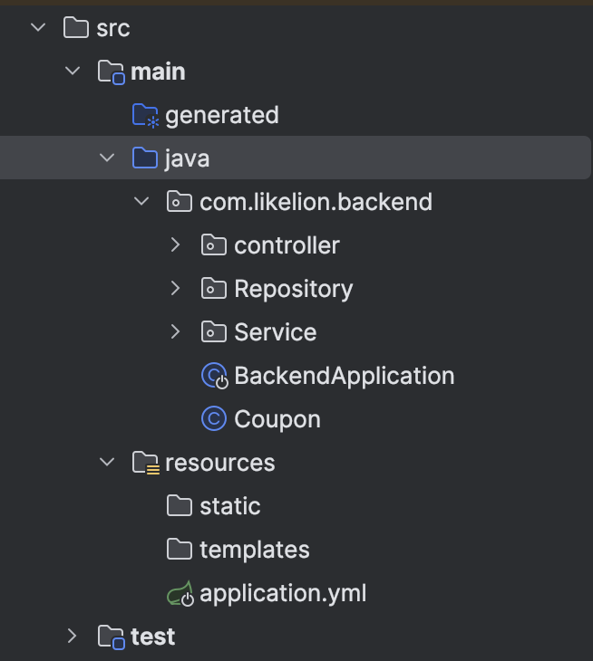The height and width of the screenshot is (661, 593).
Task: Select the templates folder
Action: [254, 550]
